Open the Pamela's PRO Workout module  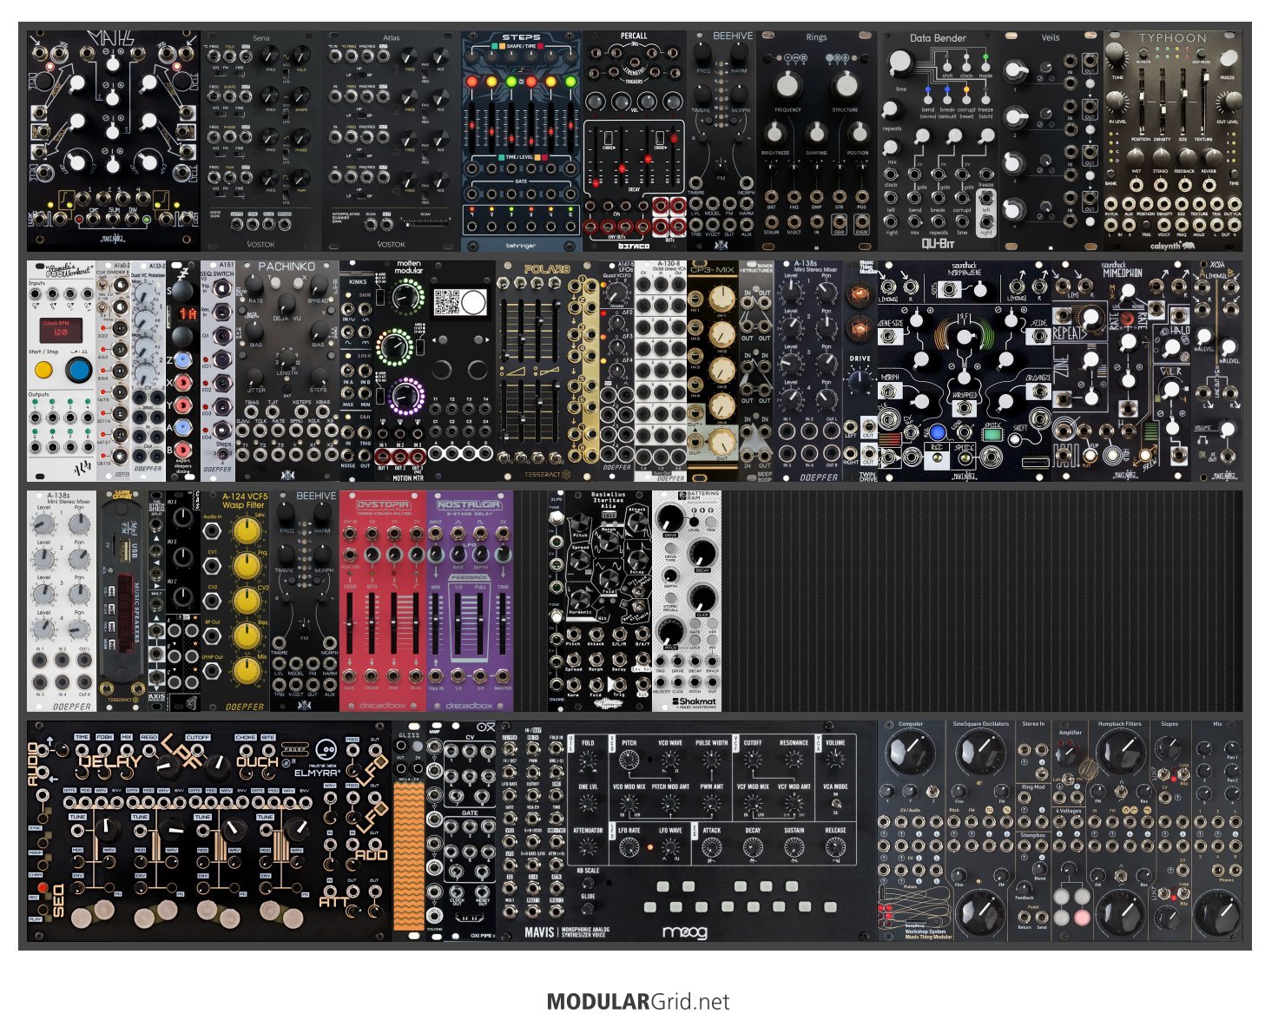(x=62, y=371)
